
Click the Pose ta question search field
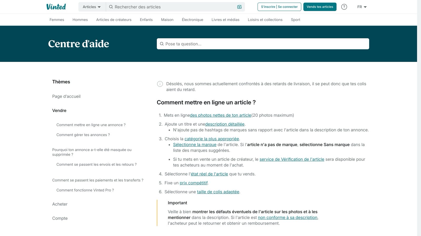coord(263,44)
